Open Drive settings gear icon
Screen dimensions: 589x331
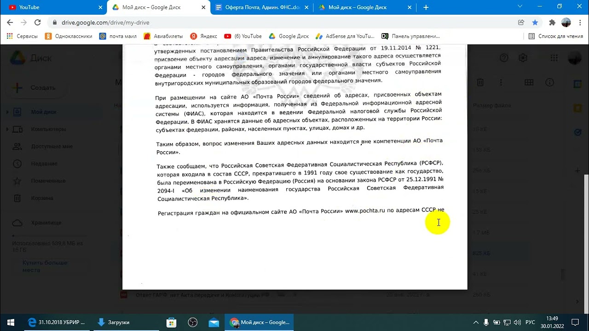point(523,58)
